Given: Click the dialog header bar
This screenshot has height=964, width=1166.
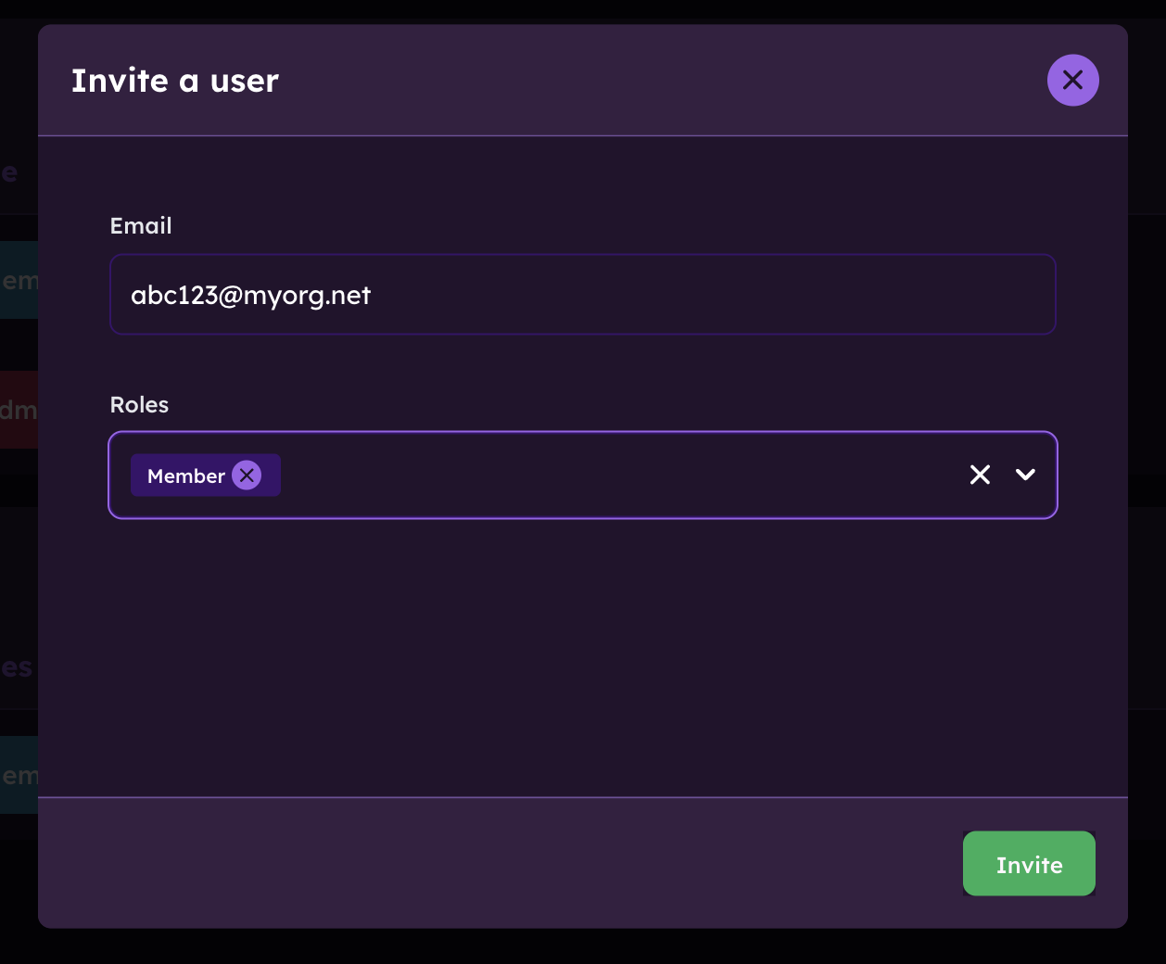Looking at the screenshot, I should pos(649,81).
